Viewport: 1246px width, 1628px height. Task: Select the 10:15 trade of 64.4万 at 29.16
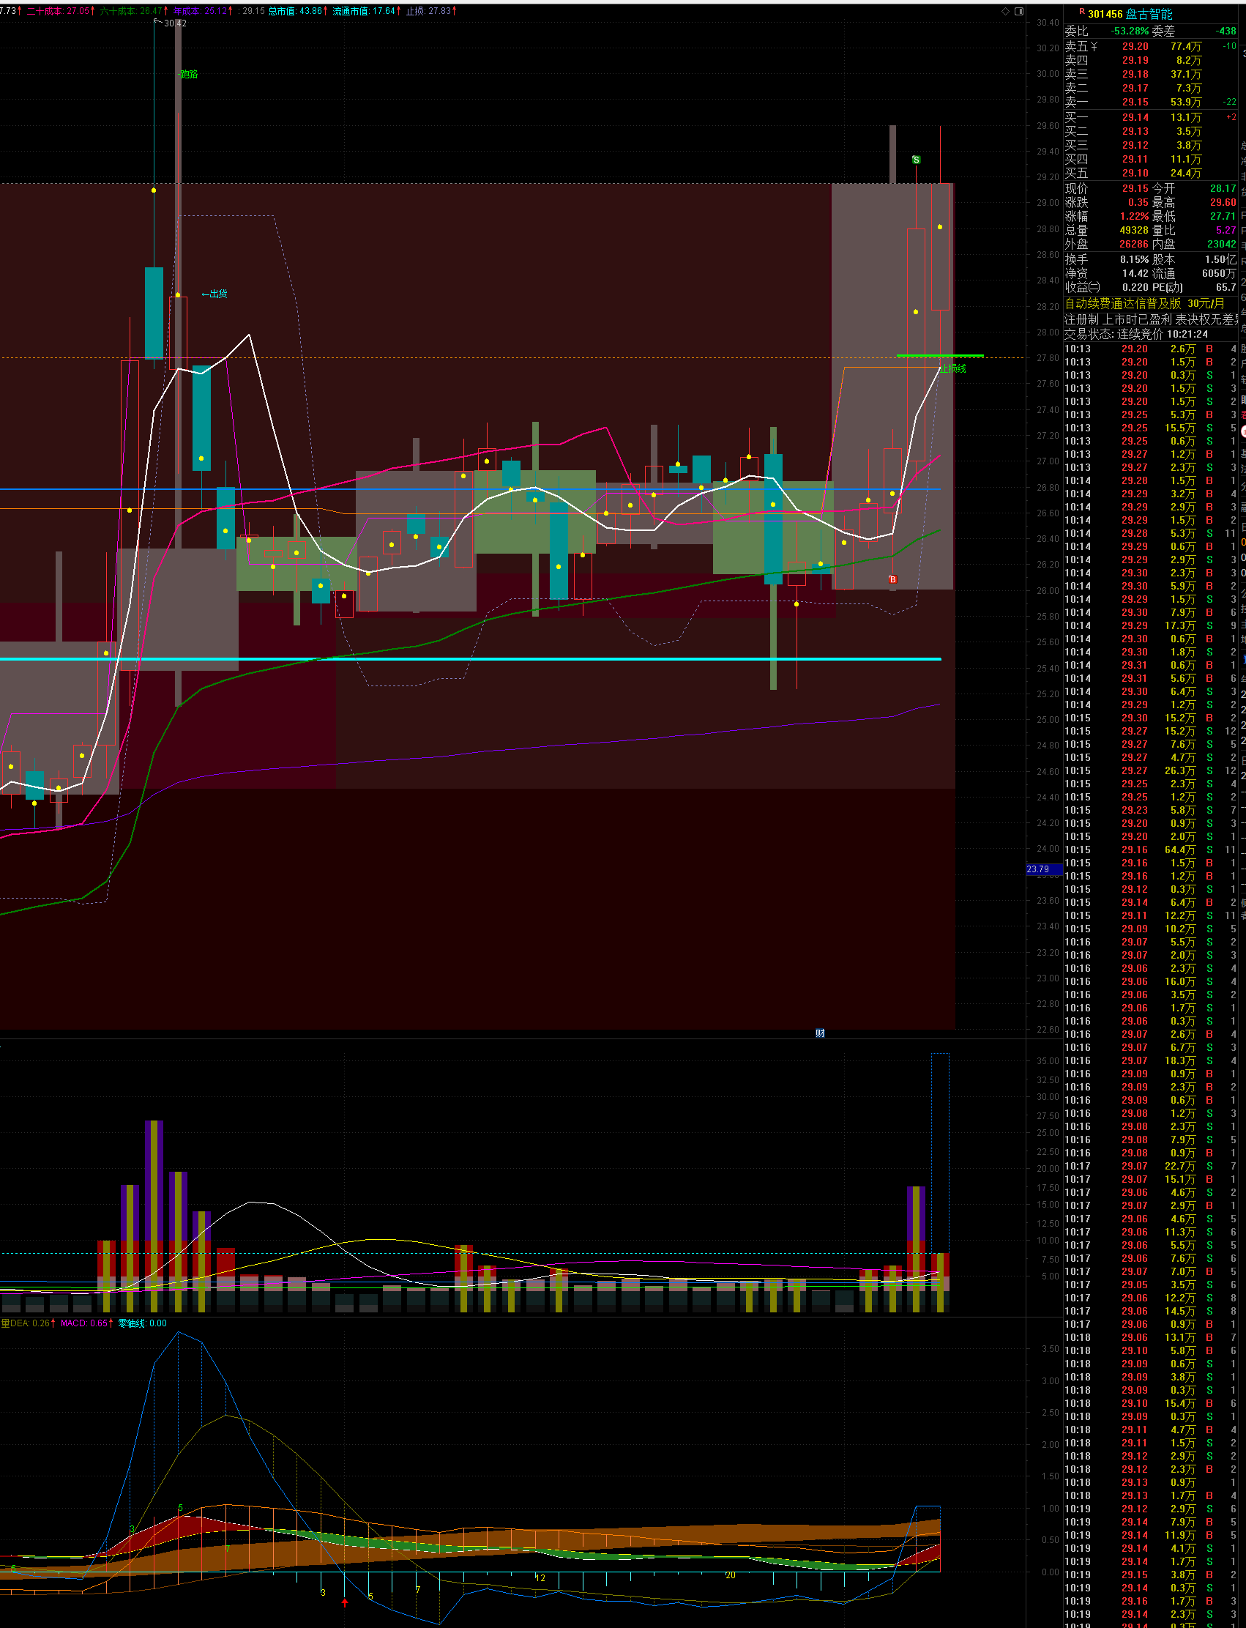[1150, 850]
